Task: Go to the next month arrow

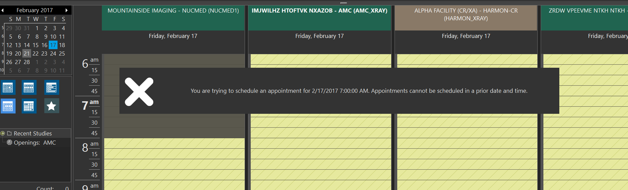Action: 67,10
